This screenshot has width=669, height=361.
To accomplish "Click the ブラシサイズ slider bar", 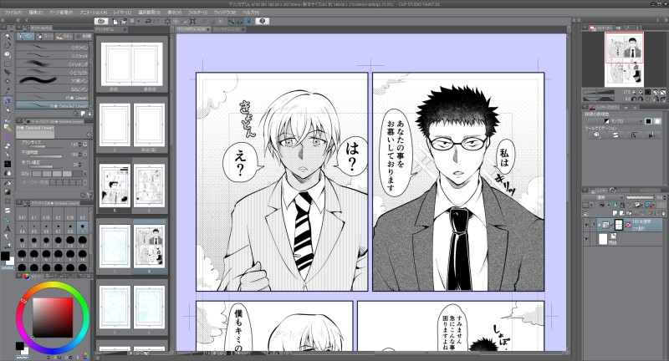I will pos(47,147).
